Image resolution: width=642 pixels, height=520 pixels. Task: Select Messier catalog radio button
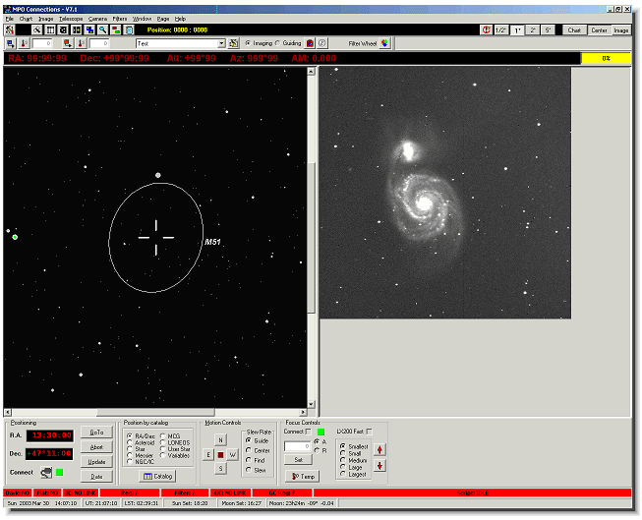(x=130, y=455)
